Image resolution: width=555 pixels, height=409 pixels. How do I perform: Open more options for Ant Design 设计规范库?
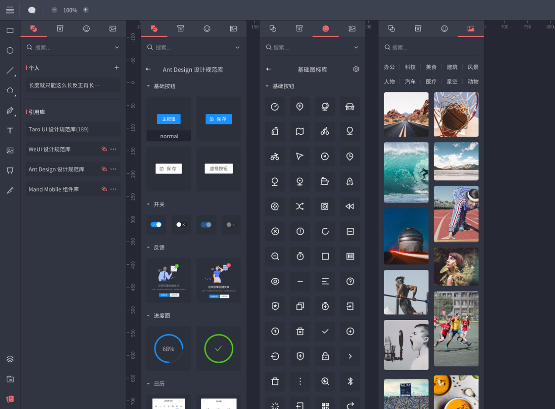pyautogui.click(x=114, y=169)
